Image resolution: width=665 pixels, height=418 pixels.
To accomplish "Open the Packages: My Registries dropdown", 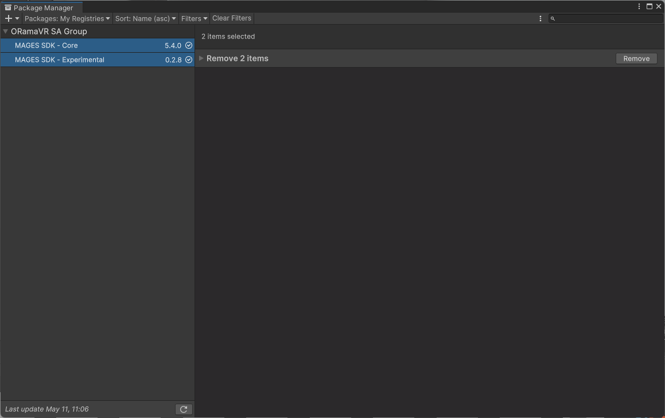I will tap(67, 18).
